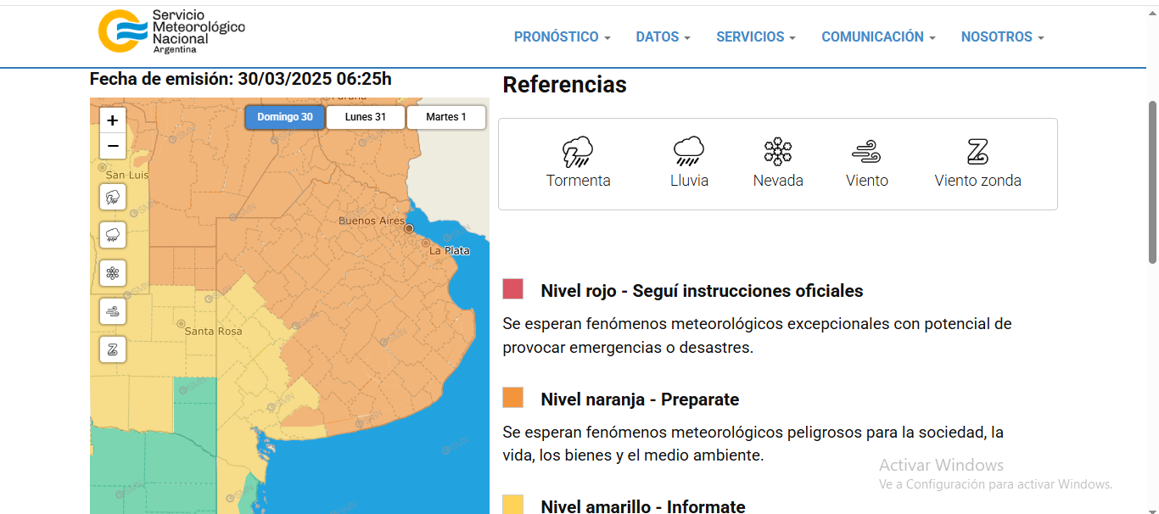Open the COMUNICACIÓN menu
This screenshot has width=1159, height=514.
pyautogui.click(x=878, y=37)
